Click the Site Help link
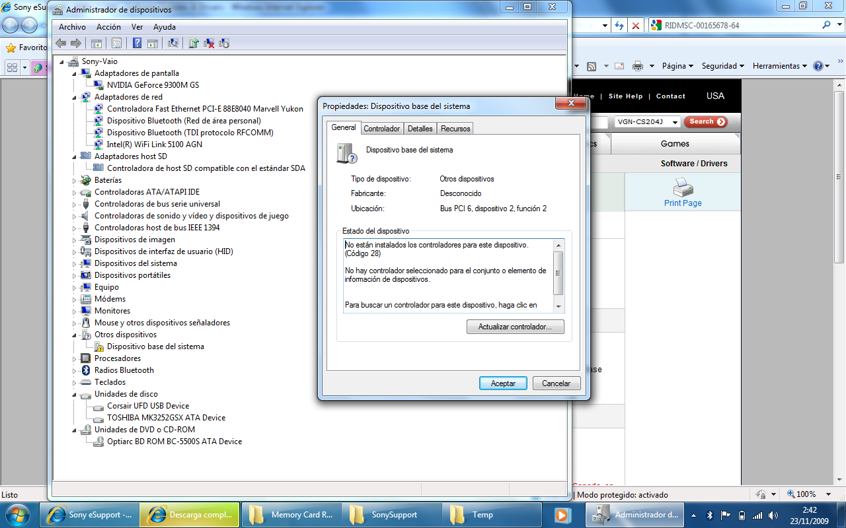Image resolution: width=846 pixels, height=528 pixels. point(625,96)
